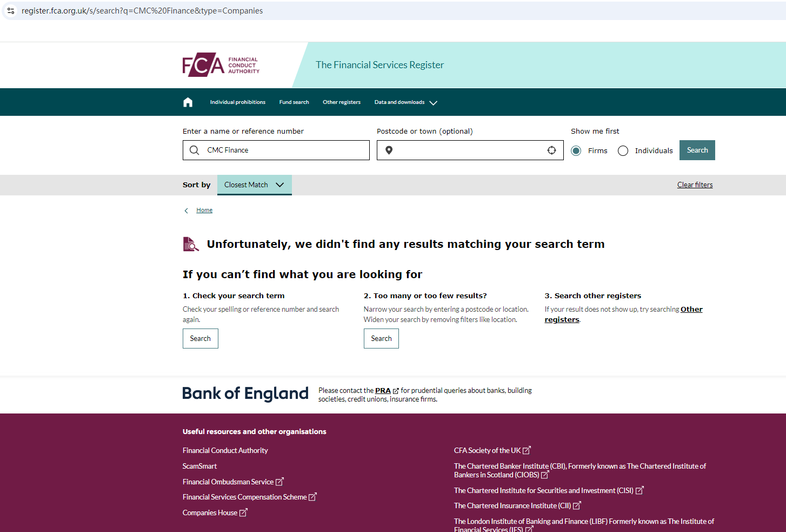The image size is (786, 532).
Task: Click the no-results document icon
Action: click(x=191, y=244)
